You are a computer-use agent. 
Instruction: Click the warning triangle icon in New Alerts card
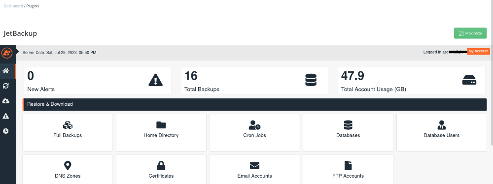click(155, 80)
